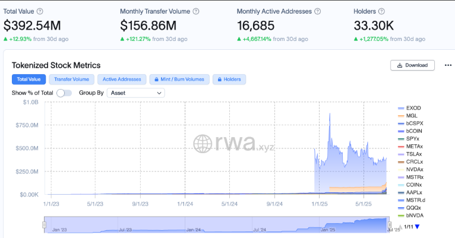Click the timeline range navigator bar
This screenshot has height=238, width=455.
click(x=217, y=224)
